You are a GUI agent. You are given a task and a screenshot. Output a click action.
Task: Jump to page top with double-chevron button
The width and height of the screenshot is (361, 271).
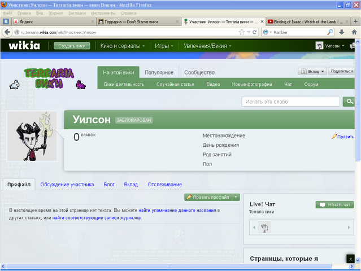(x=350, y=259)
